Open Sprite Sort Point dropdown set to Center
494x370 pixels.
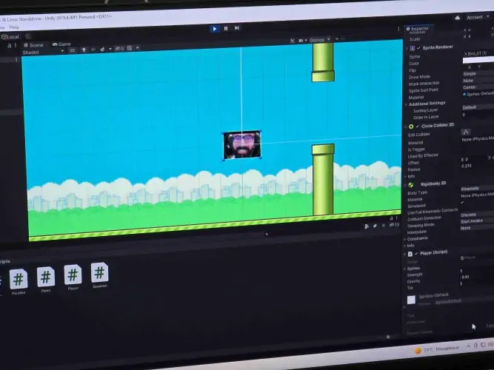[x=478, y=87]
